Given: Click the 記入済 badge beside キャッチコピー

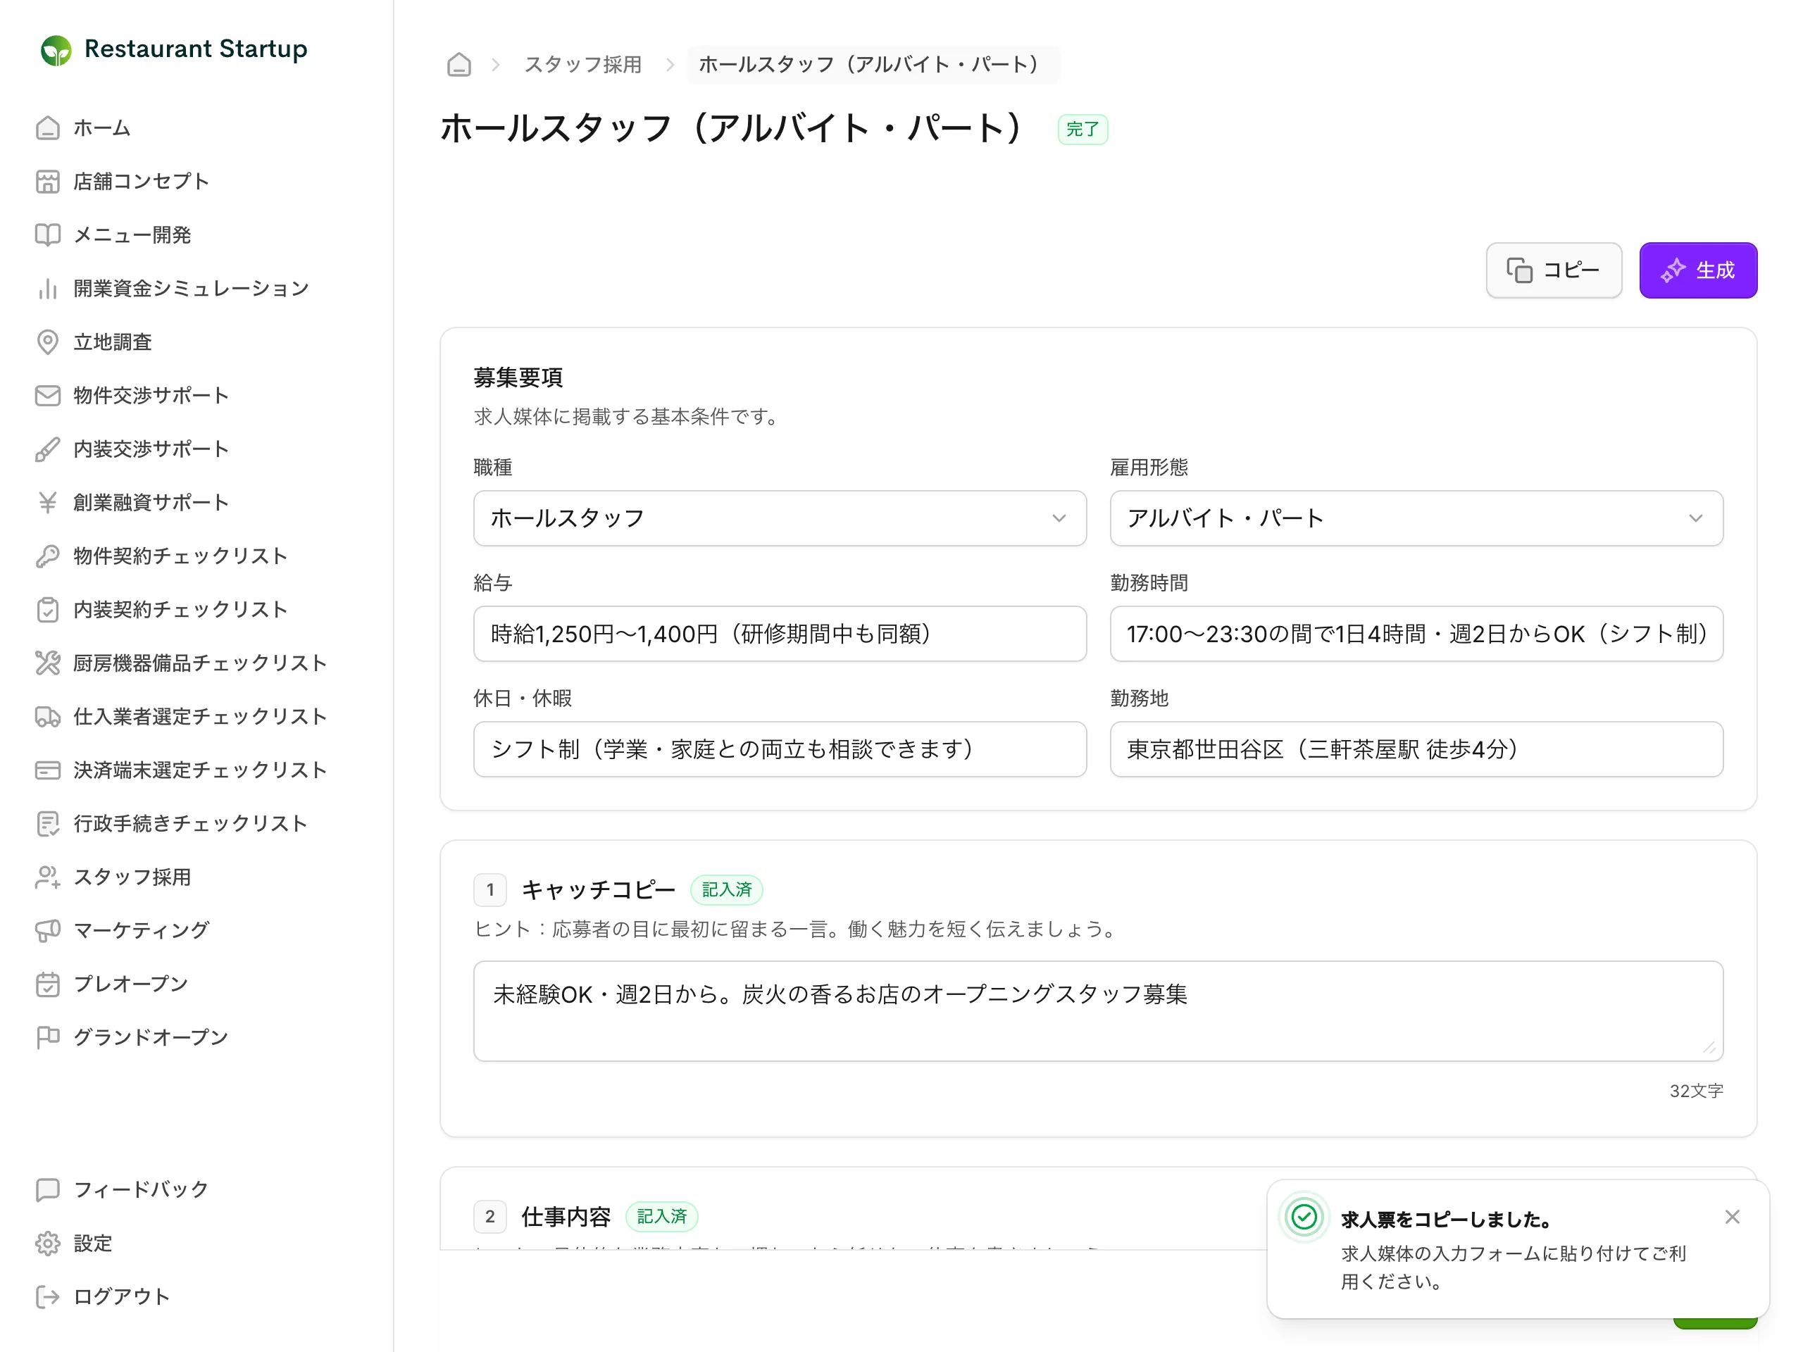Looking at the screenshot, I should point(726,890).
